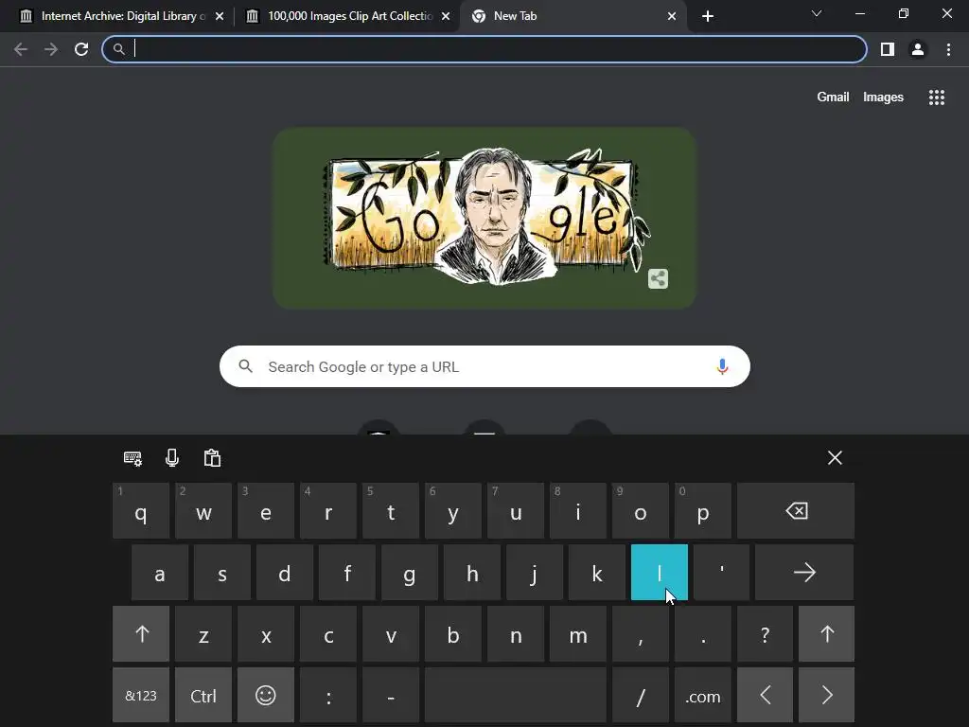Screen dimensions: 969x727
Task: Close the Internet Archive tab
Action: tap(220, 16)
